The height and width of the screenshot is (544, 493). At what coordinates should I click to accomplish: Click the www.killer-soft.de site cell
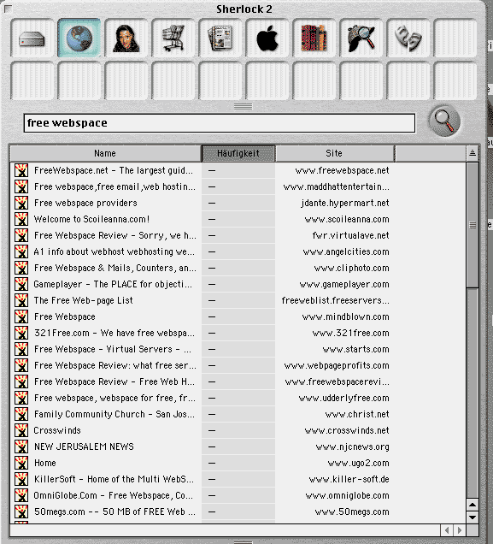coord(349,479)
